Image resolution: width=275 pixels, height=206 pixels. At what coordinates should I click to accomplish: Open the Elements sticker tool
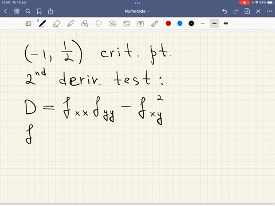pyautogui.click(x=112, y=23)
